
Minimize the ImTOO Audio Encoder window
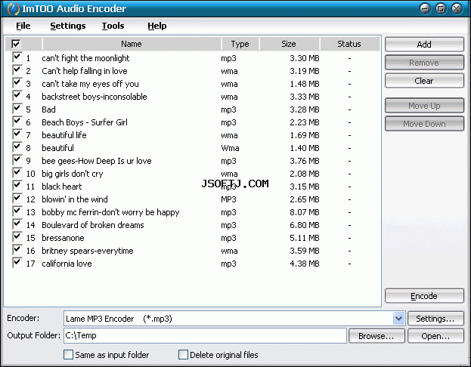click(x=425, y=9)
